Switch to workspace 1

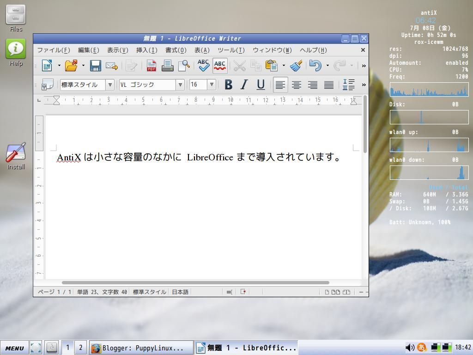point(67,348)
